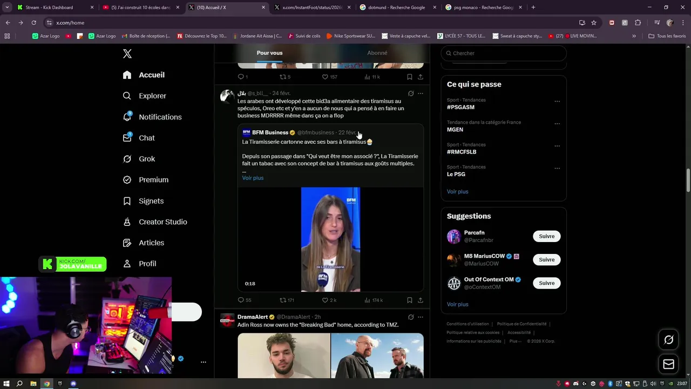This screenshot has width=691, height=389.
Task: Open the Tous les favoris bookmarks folder
Action: coord(667,36)
